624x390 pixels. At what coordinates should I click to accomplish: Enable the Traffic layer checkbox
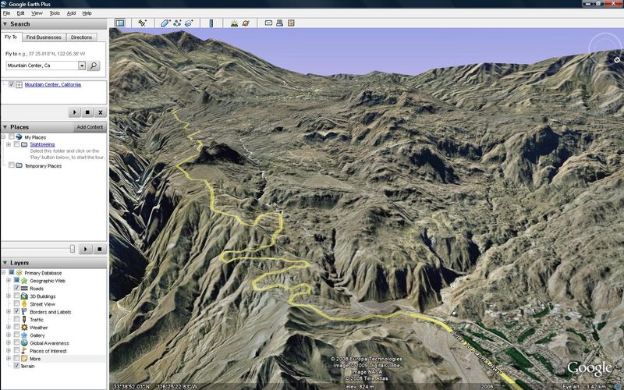coord(16,319)
